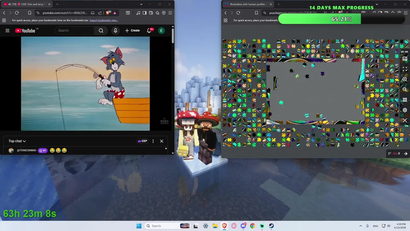Open Brave browser from taskbar
The width and height of the screenshot is (410, 231).
224,226
